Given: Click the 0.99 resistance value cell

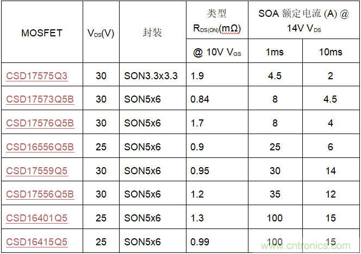Looking at the screenshot, I should [200, 242].
